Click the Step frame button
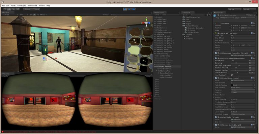Viewport: 259px width, 134px height. (x=134, y=9)
